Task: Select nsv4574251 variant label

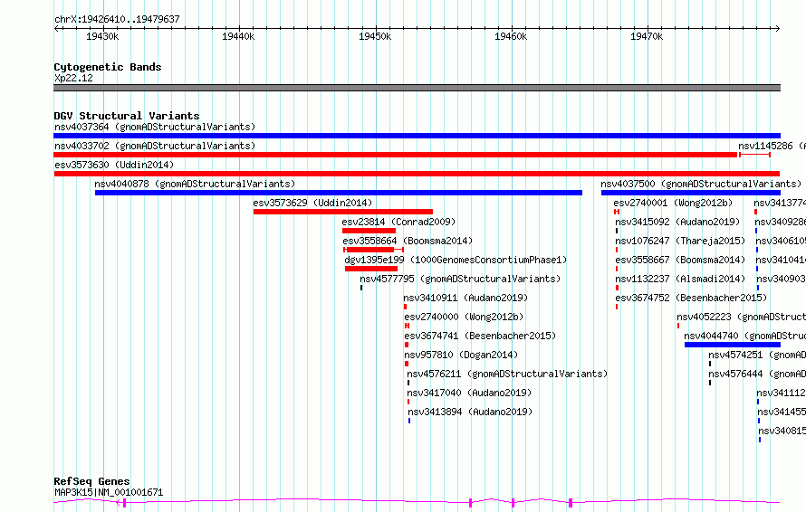Action: (x=757, y=355)
